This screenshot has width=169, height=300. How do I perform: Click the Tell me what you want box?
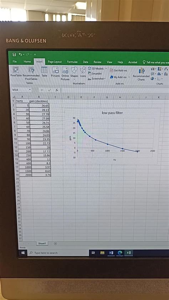click(x=156, y=62)
